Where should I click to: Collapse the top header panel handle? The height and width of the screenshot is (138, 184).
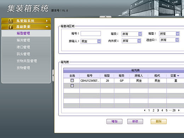tap(105, 17)
